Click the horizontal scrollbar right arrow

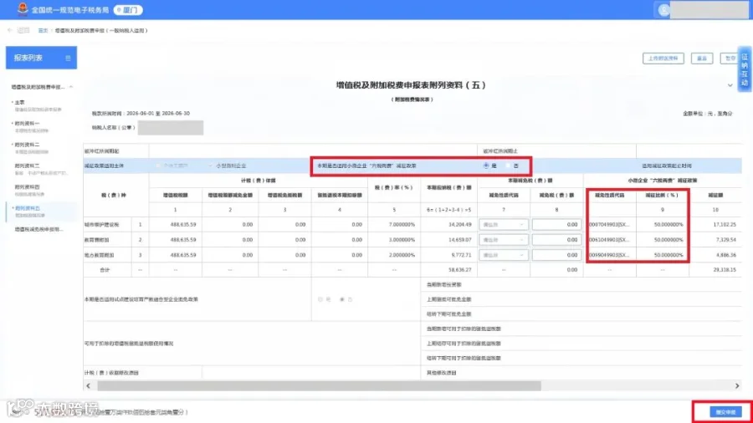point(736,385)
